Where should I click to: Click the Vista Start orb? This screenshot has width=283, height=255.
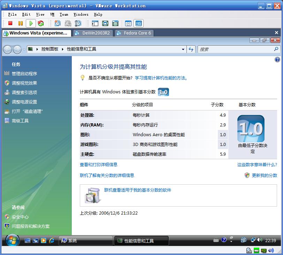click(x=12, y=240)
